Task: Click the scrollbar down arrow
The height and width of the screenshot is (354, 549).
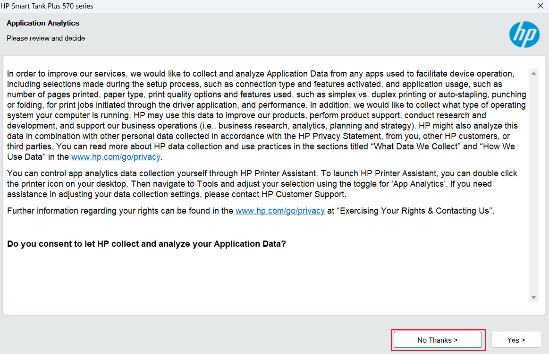Action: pos(533,297)
